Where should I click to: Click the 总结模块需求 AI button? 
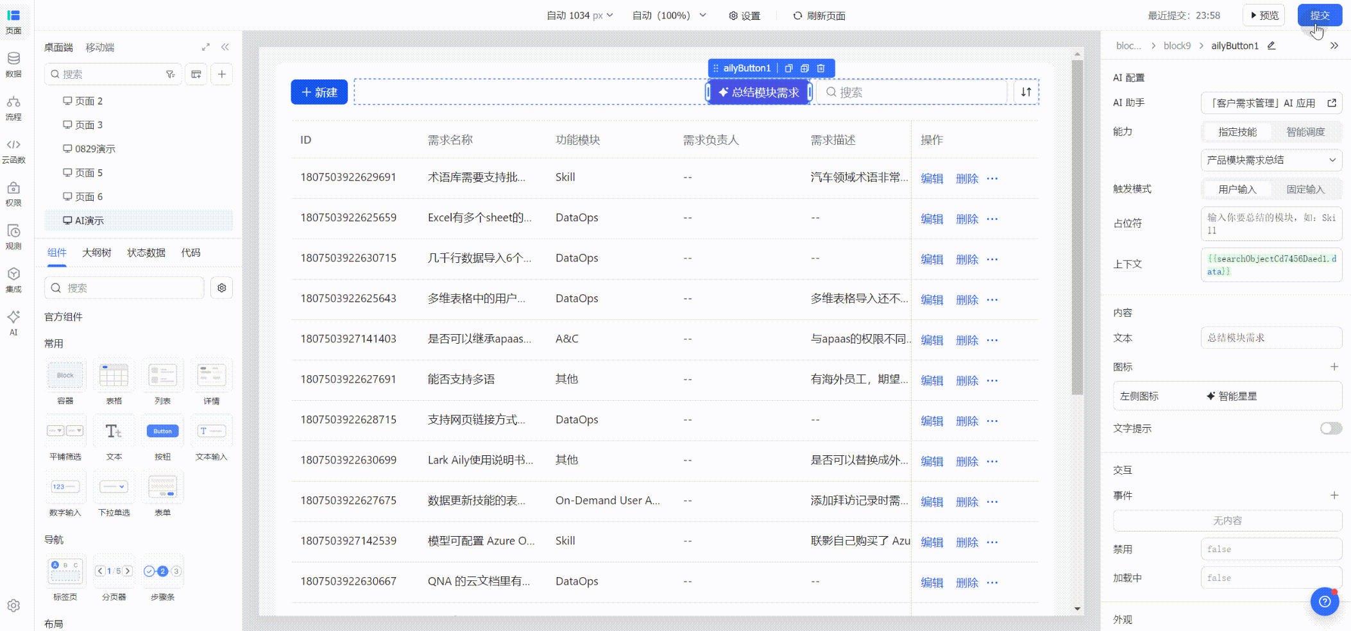759,92
